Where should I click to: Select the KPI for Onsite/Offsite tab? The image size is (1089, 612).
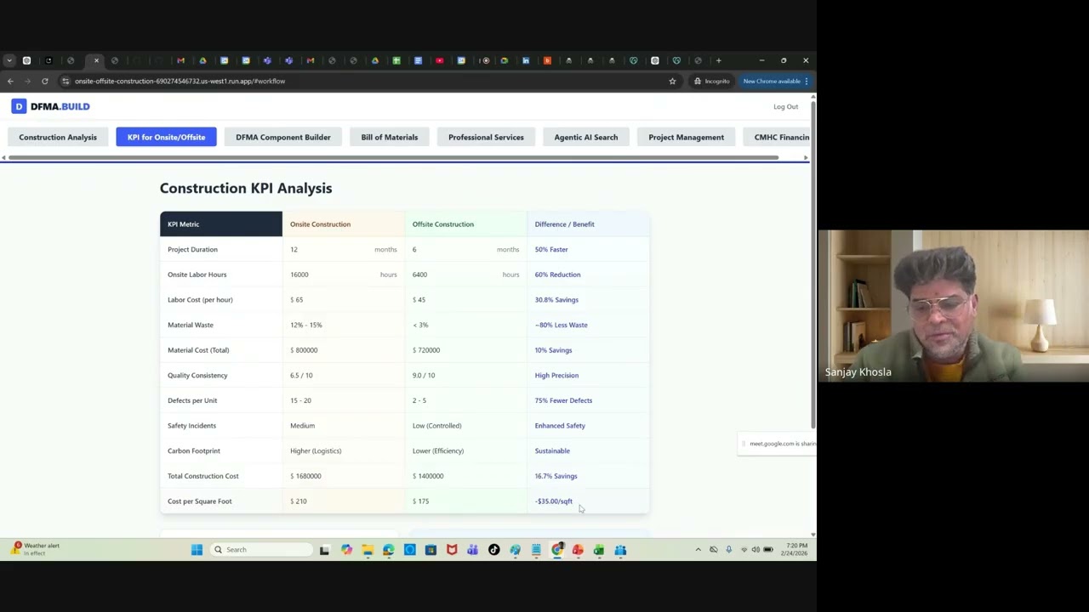click(x=166, y=137)
